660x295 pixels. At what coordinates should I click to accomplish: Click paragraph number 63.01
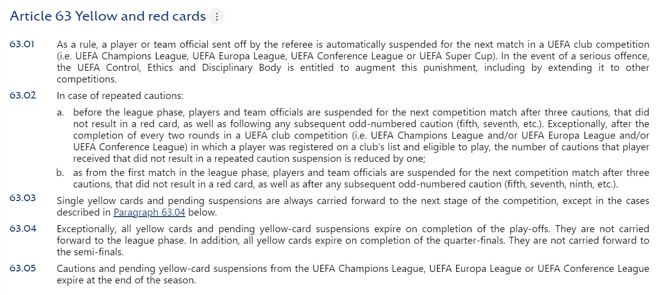(x=22, y=44)
